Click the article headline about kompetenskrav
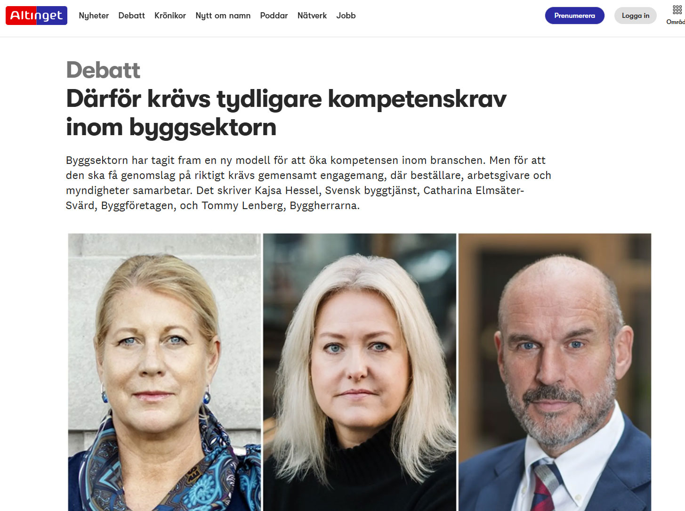Image resolution: width=685 pixels, height=511 pixels. point(286,113)
